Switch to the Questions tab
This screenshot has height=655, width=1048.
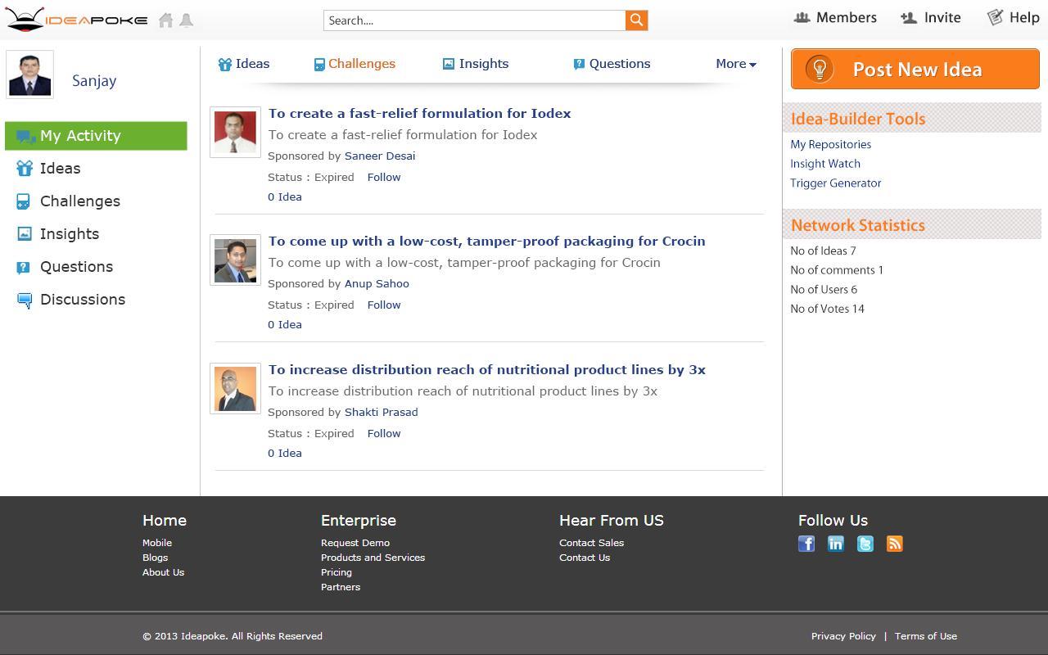coord(612,64)
